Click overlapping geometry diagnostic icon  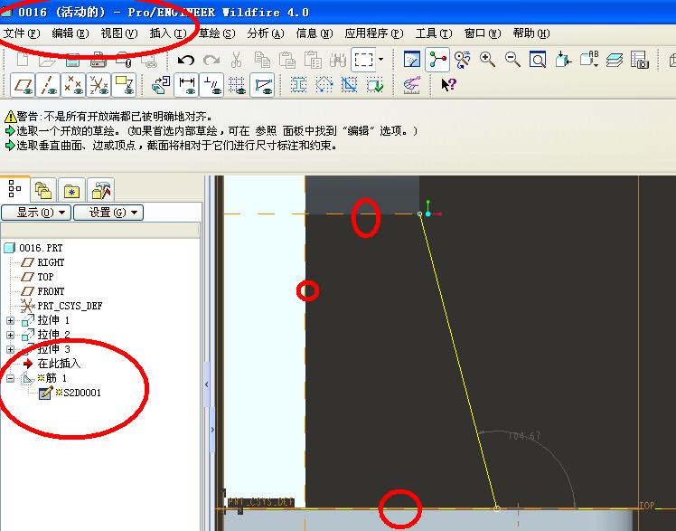[x=349, y=85]
